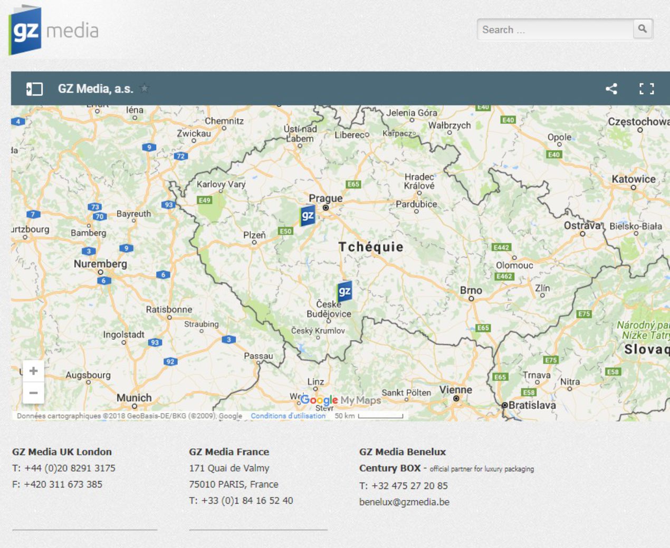This screenshot has width=670, height=548.
Task: Click the GZ Media UK London heading
Action: coord(62,452)
